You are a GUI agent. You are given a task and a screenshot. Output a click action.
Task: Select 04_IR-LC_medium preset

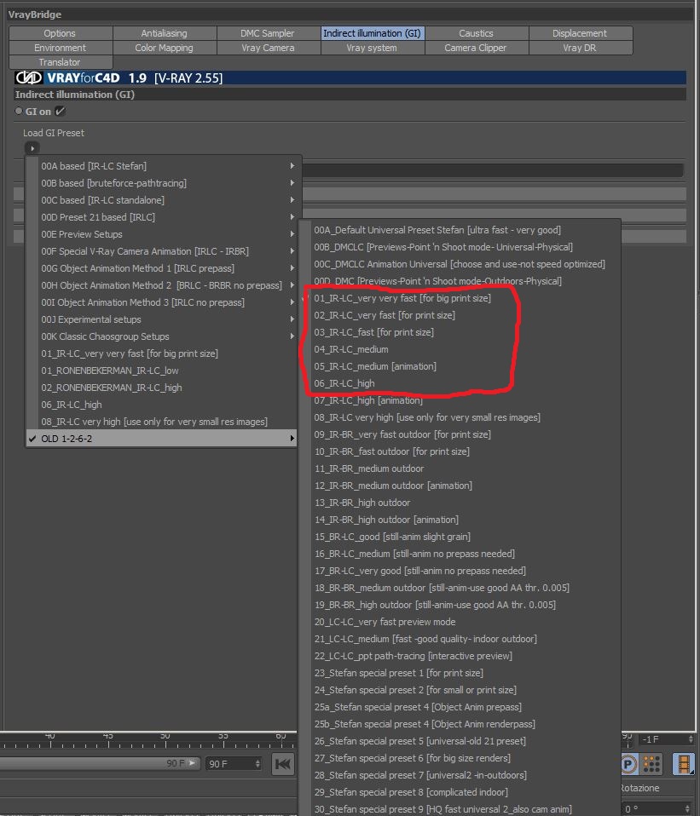[x=460, y=349]
